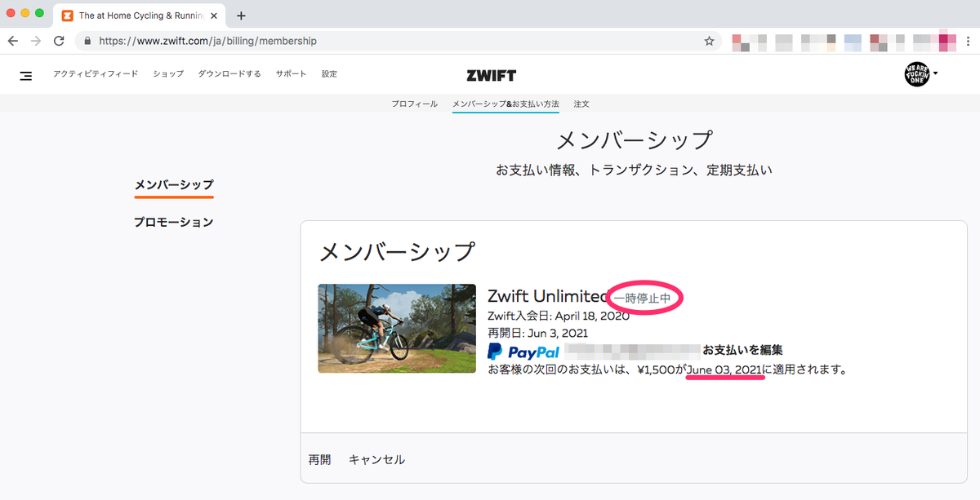Screen dimensions: 980x500
Task: Switch to the 注文 tab
Action: 581,104
